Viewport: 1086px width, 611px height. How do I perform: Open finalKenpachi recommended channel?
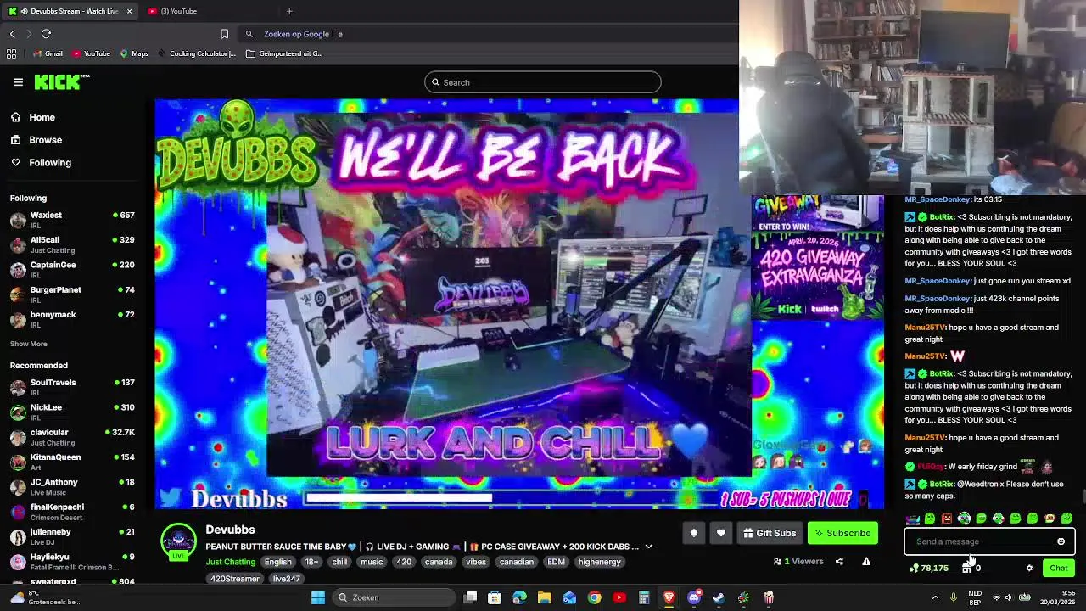73,512
